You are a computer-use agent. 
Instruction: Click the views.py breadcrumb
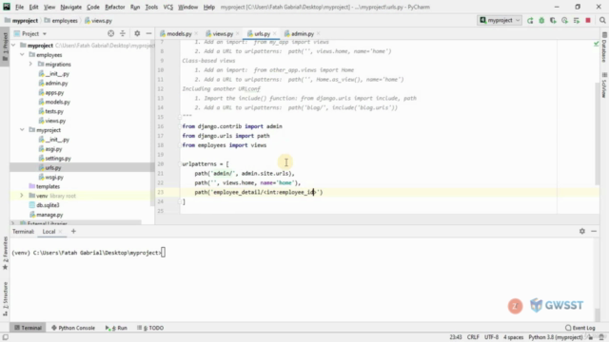click(x=98, y=21)
